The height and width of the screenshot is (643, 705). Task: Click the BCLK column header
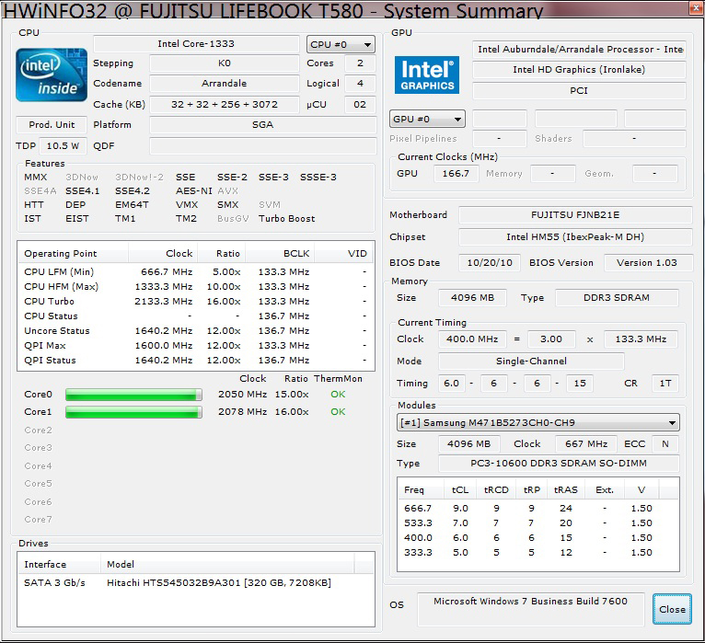[x=279, y=253]
